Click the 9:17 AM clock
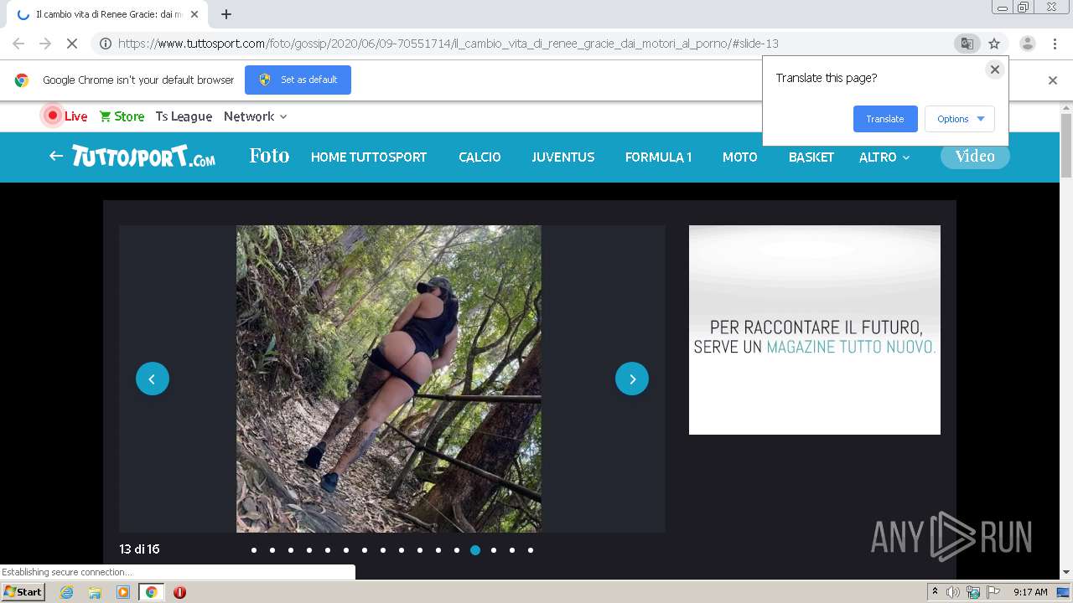Viewport: 1073px width, 603px height. point(1030,592)
